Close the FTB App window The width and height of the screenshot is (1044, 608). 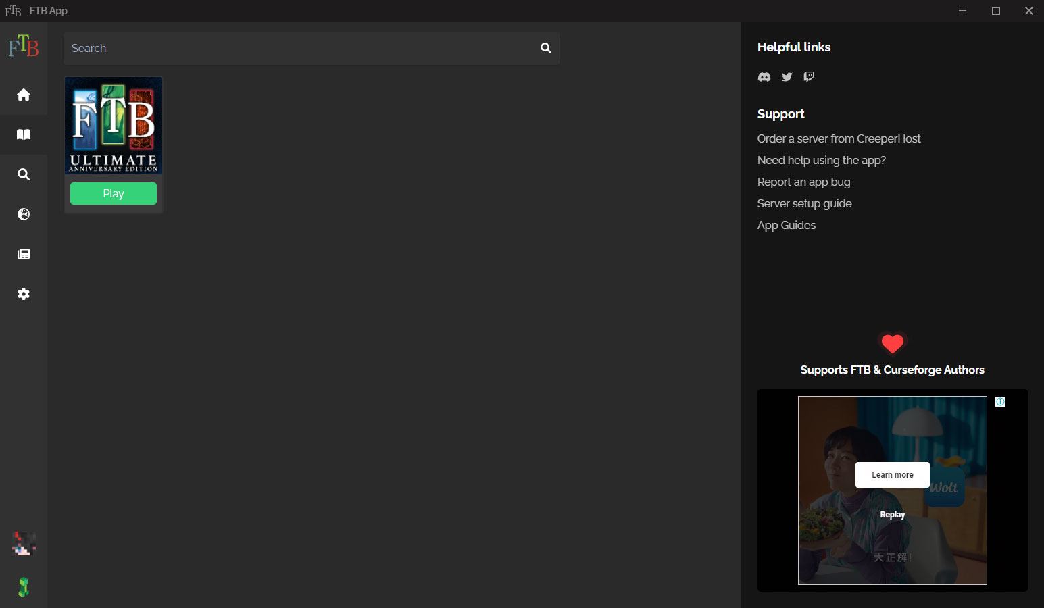coord(1028,11)
